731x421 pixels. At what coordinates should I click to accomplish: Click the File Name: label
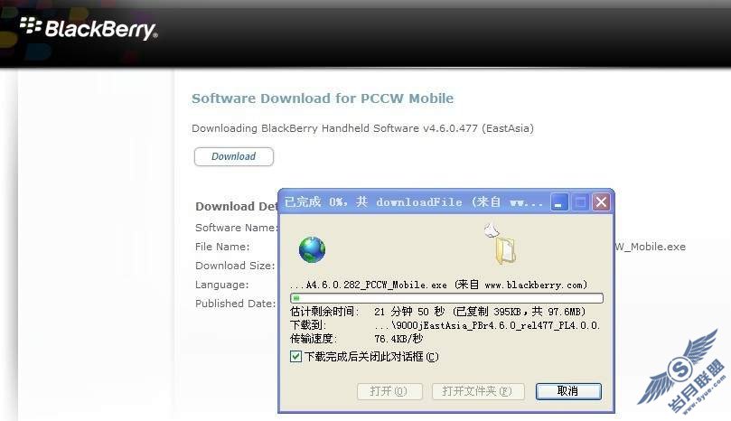(x=222, y=247)
